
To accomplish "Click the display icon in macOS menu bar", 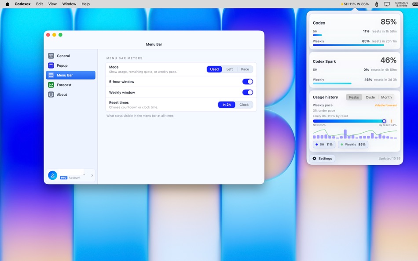I will pyautogui.click(x=387, y=4).
